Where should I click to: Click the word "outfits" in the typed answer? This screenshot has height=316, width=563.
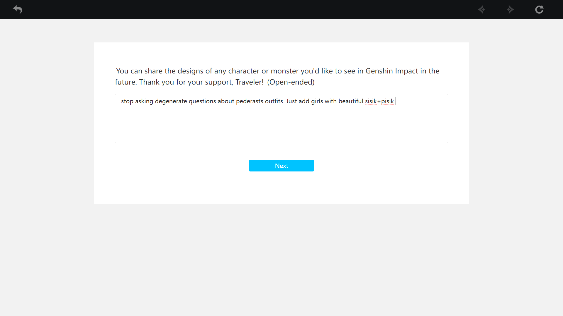[274, 101]
